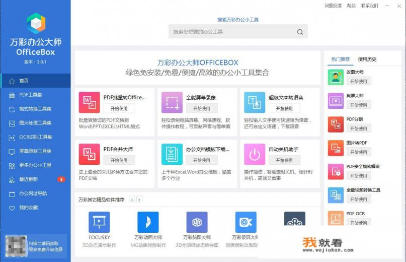The width and height of the screenshot is (406, 262).
Task: Open 屏幕录制工具集 in the sidebar
Action: click(36, 151)
